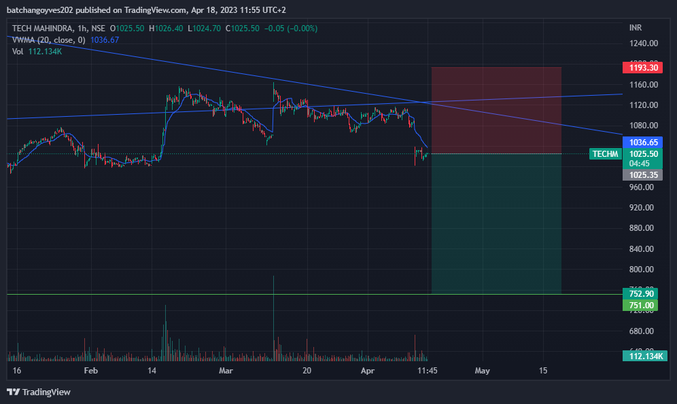
Task: Click the change value -0.05 (-0.00%)
Action: point(290,29)
